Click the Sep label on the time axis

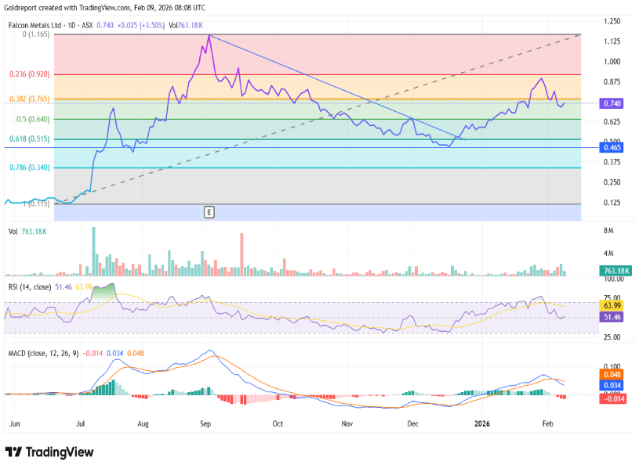click(x=205, y=423)
